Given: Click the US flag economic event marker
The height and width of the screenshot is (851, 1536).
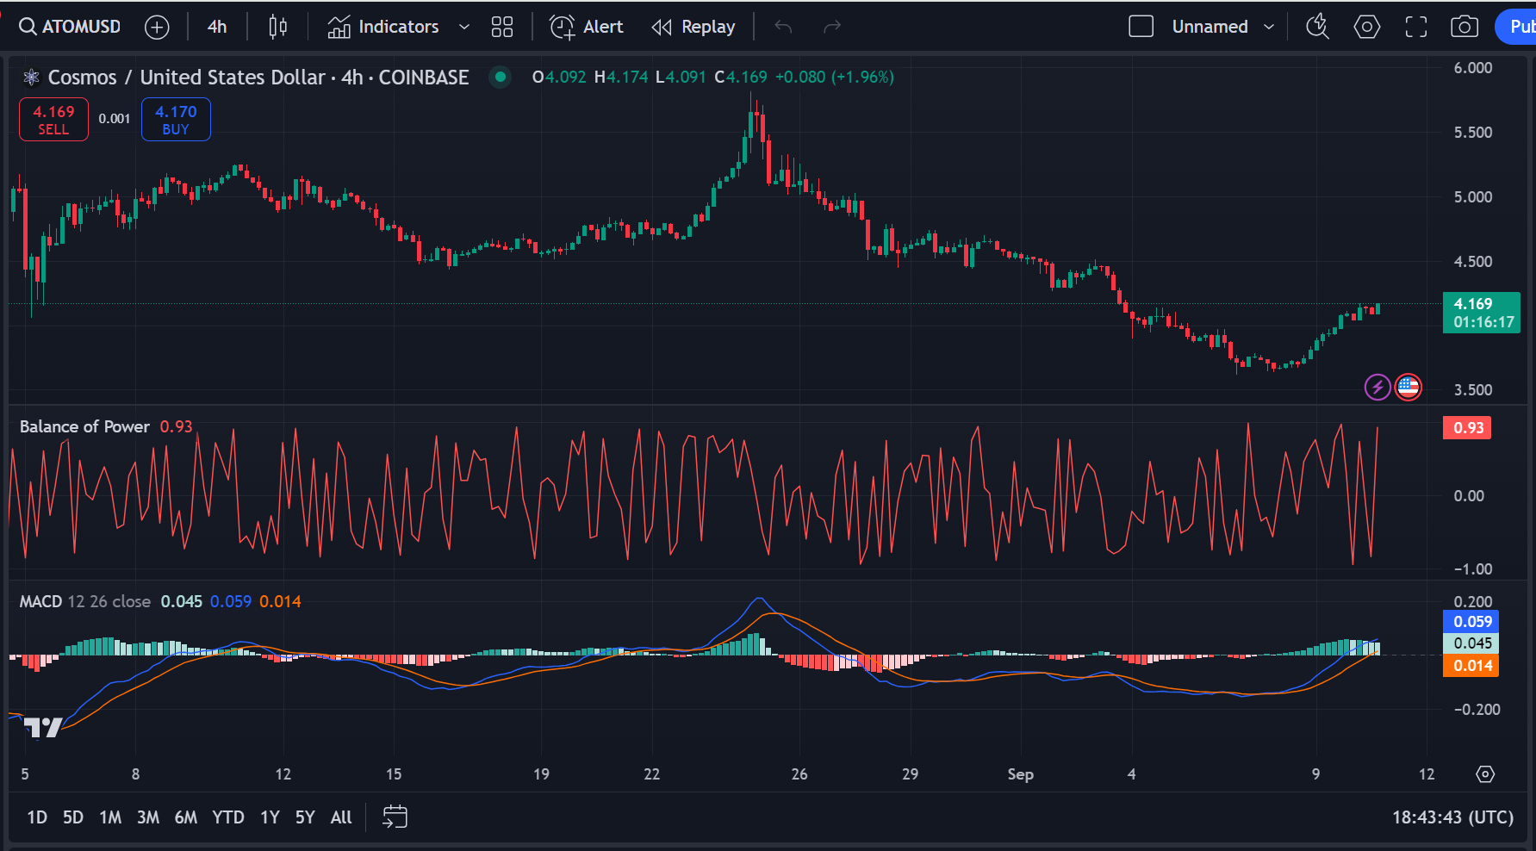Looking at the screenshot, I should [x=1409, y=388].
